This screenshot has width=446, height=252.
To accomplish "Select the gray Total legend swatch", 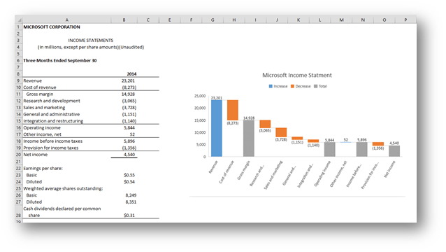I will (x=315, y=86).
